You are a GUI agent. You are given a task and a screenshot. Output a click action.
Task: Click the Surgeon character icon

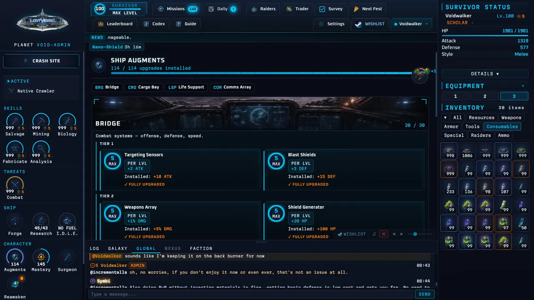tap(67, 257)
